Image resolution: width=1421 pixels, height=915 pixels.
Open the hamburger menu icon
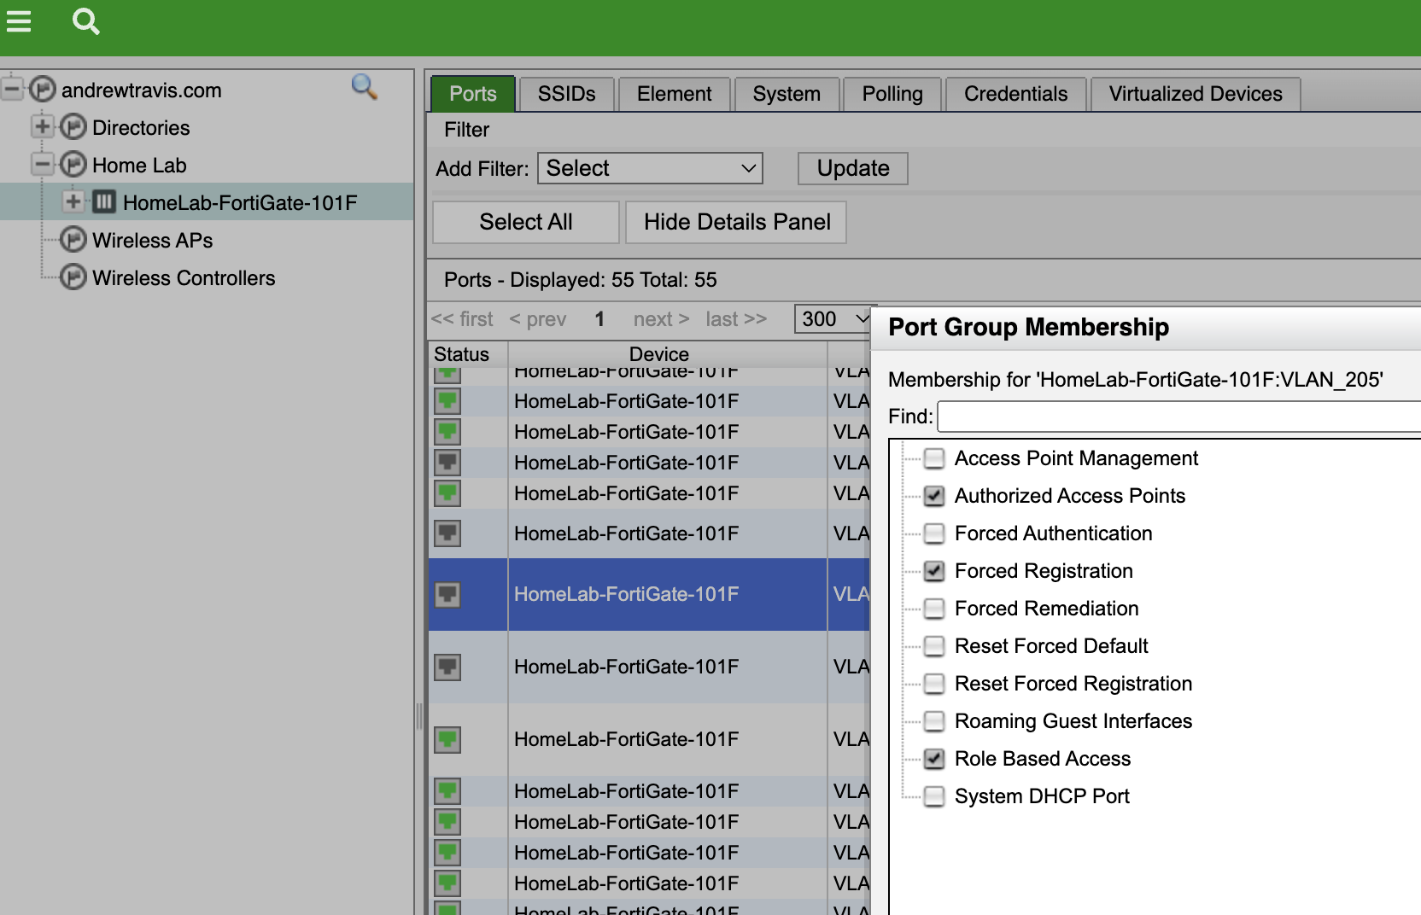click(x=18, y=21)
